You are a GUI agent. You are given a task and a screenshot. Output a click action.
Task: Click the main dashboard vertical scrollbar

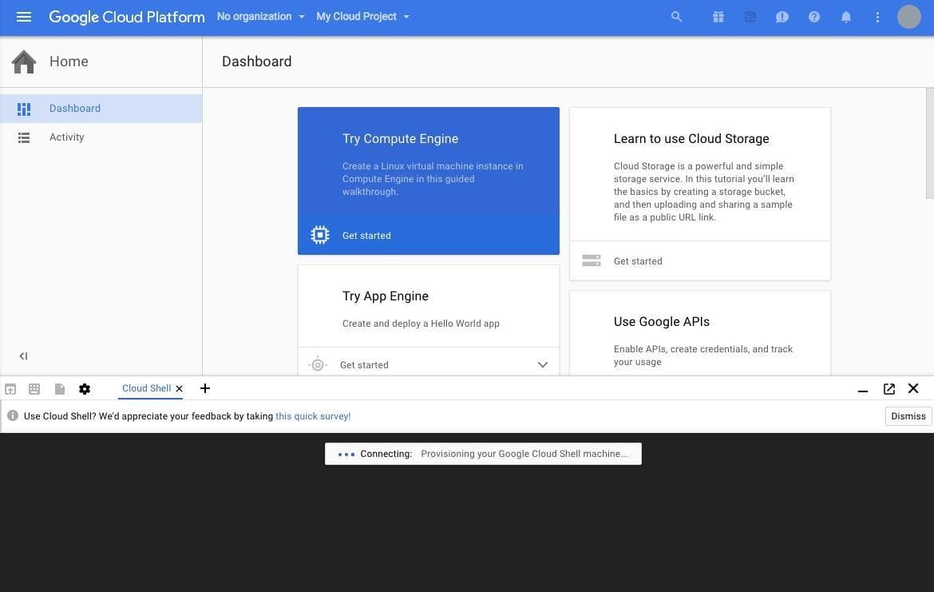(930, 143)
